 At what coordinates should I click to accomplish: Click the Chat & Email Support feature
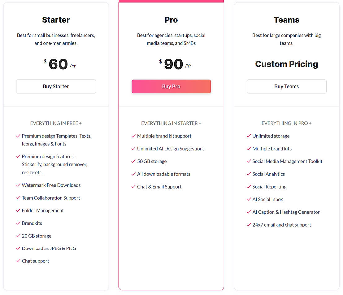point(159,187)
